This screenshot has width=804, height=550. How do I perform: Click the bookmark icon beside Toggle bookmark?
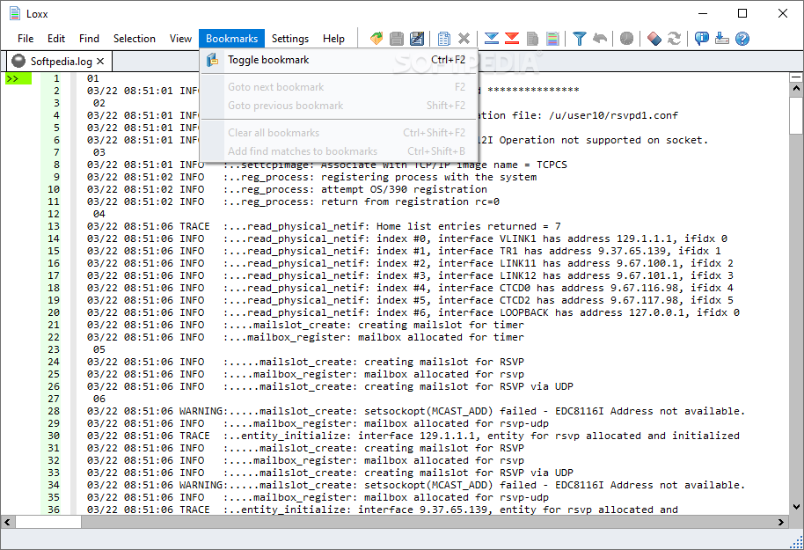(212, 60)
